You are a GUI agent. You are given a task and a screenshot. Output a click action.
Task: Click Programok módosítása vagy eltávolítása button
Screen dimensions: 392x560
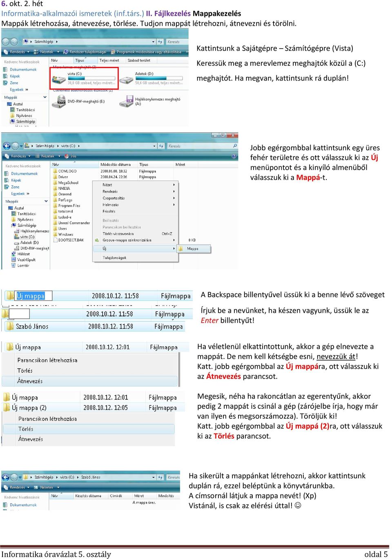[146, 52]
